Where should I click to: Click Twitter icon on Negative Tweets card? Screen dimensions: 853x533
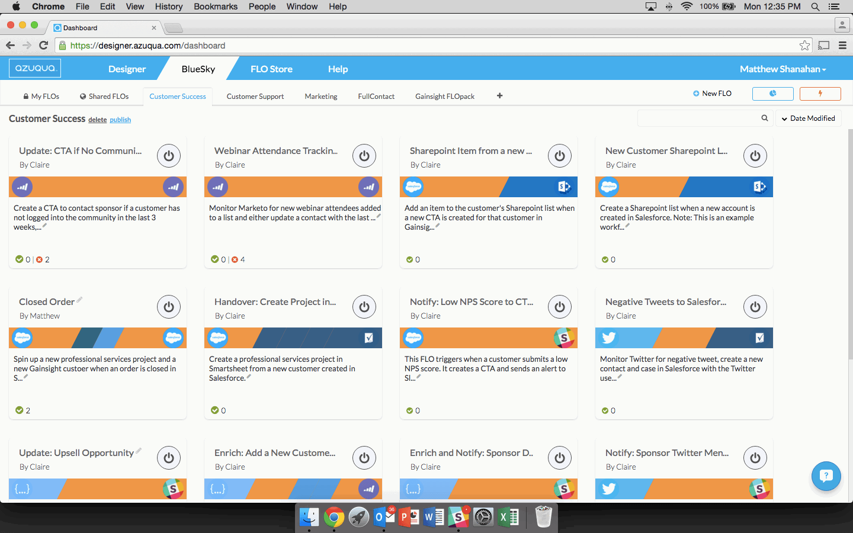(609, 338)
